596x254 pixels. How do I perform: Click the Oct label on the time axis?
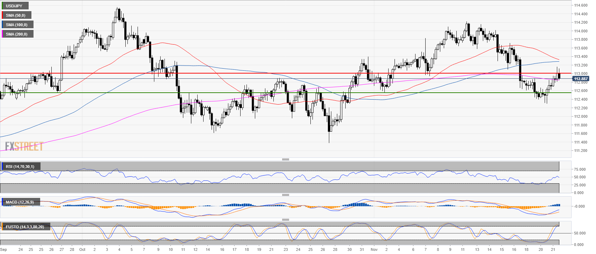(82, 249)
